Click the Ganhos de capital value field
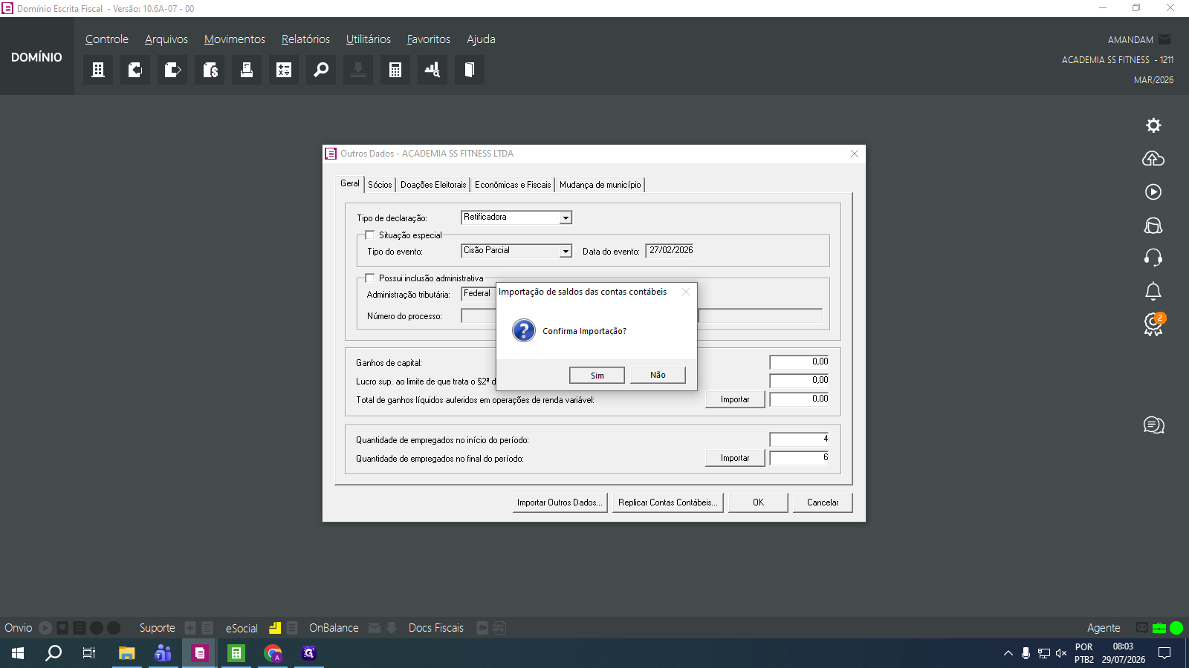 tap(800, 362)
